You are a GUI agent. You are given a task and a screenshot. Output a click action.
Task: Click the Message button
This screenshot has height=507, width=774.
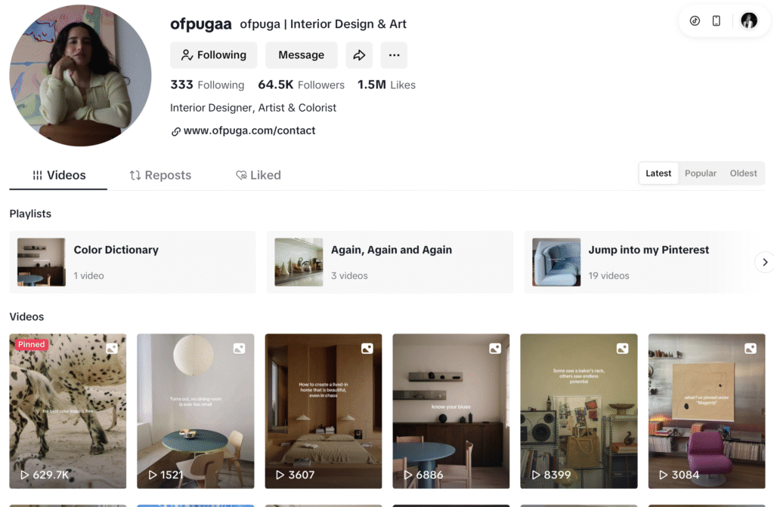[301, 55]
